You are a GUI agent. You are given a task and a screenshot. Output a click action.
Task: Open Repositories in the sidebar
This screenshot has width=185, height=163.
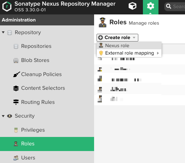(x=36, y=46)
